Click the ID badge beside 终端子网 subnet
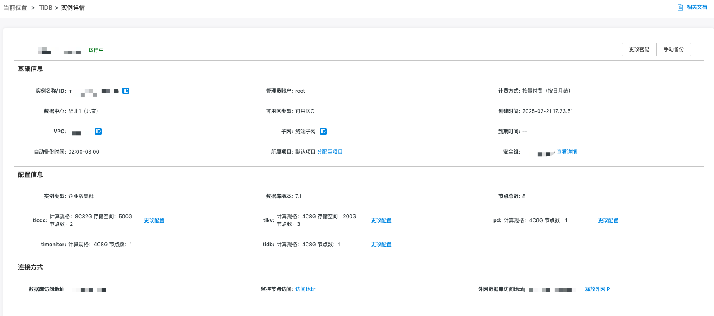 (323, 132)
